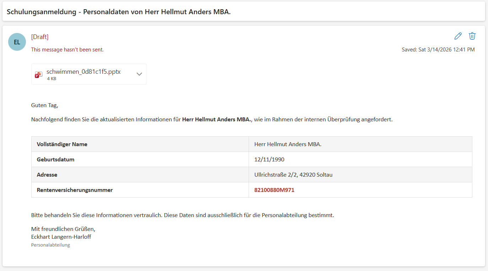Click the email subject title Schulungsanmeldung

point(119,12)
